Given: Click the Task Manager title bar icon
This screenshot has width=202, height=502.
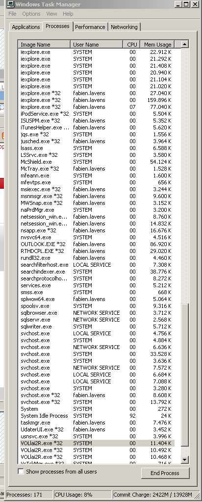Looking at the screenshot, I should pos(11,4).
